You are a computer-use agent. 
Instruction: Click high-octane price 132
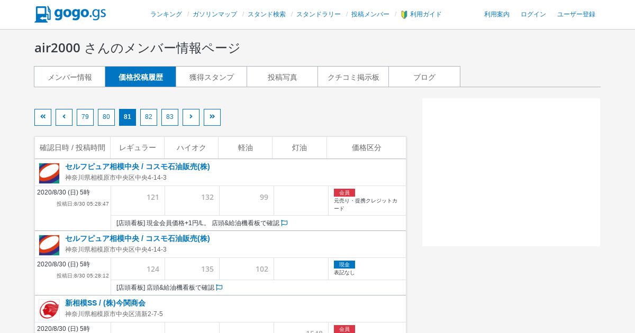tap(207, 197)
